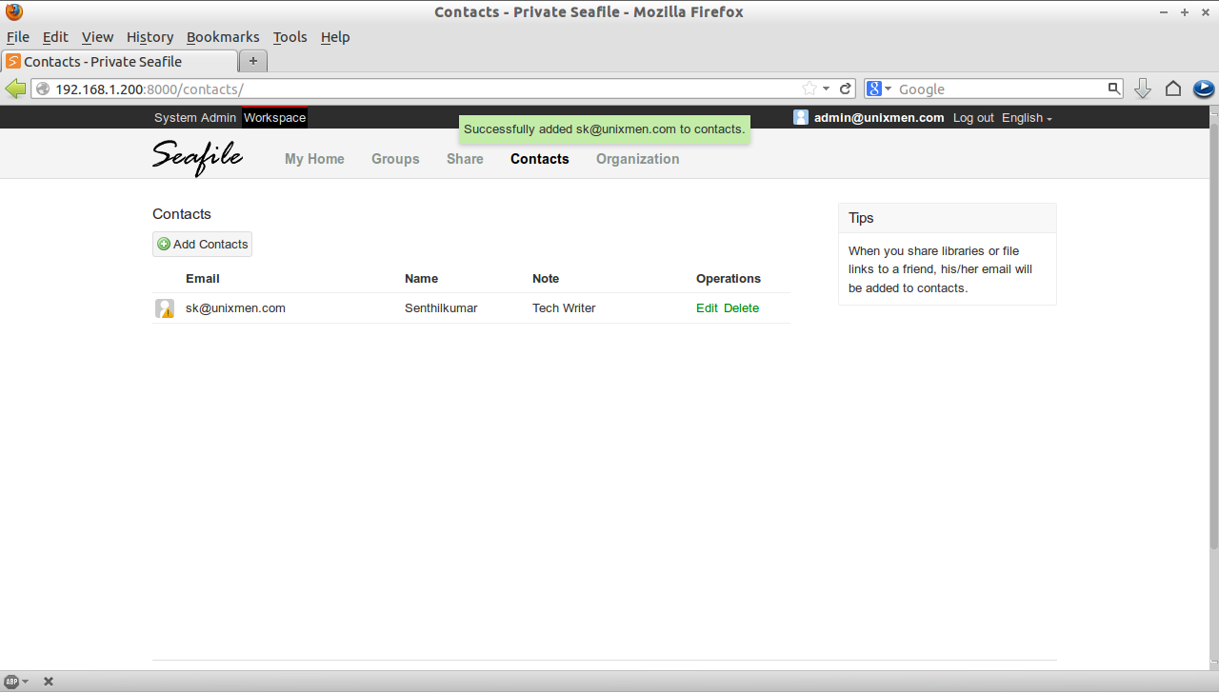Open the View menu
Viewport: 1219px width, 693px height.
[97, 37]
